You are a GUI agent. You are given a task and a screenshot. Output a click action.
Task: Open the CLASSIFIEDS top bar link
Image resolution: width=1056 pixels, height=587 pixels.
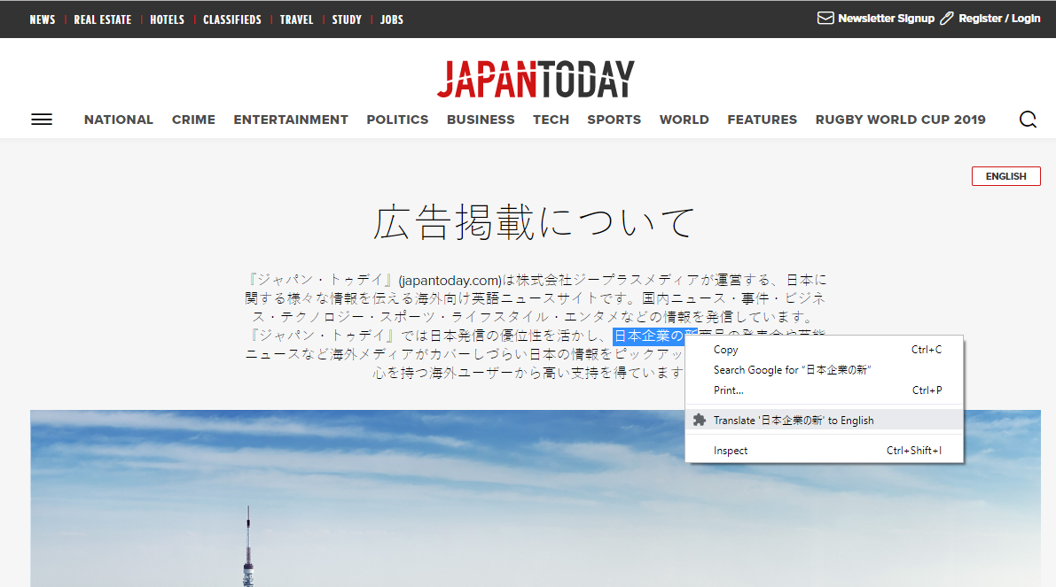[x=232, y=19]
